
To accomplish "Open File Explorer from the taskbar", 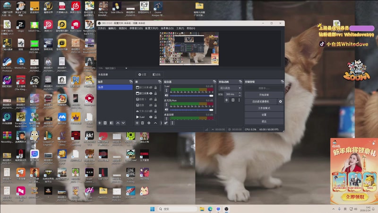I will [x=202, y=209].
